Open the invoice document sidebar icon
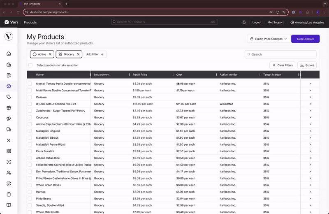Screen dimensions: 329x214 click(9, 75)
